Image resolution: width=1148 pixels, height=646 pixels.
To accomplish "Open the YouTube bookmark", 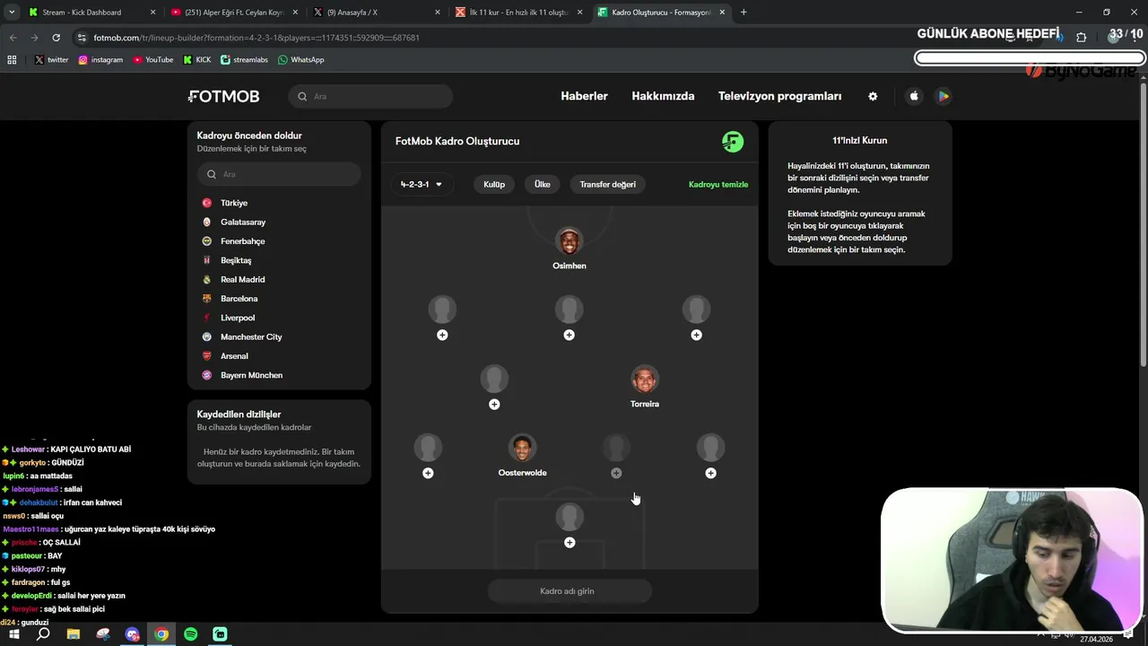I will coord(153,60).
